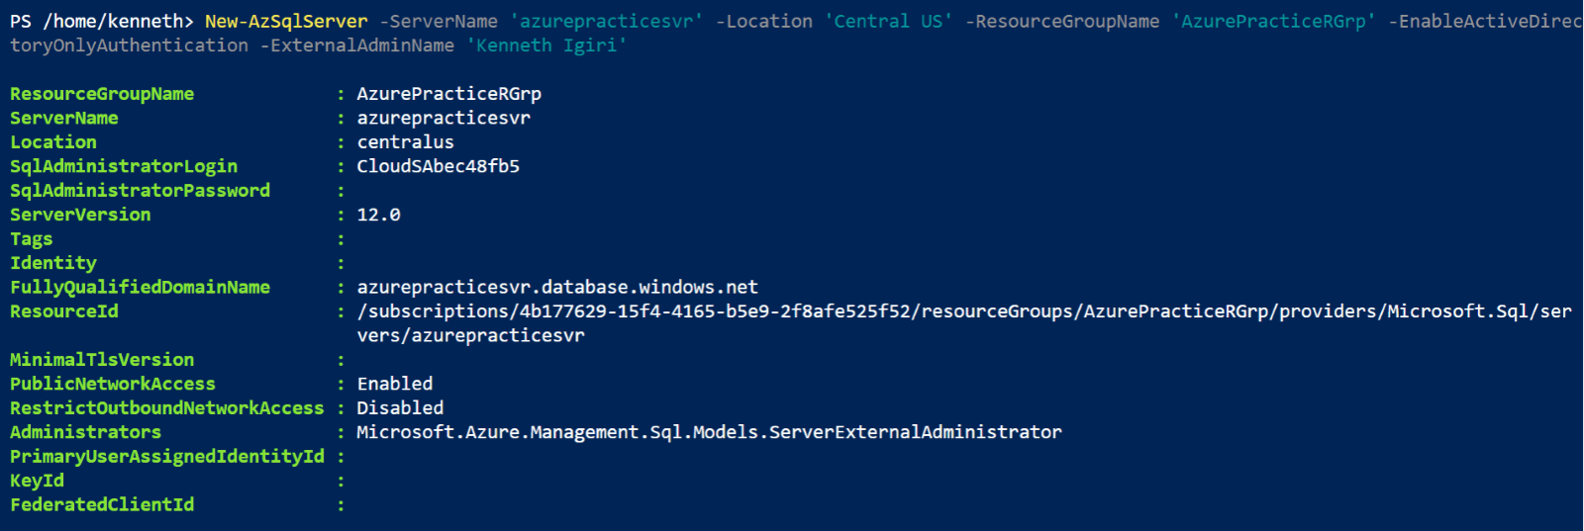Click the ResourceId subscription path value

pyautogui.click(x=963, y=311)
